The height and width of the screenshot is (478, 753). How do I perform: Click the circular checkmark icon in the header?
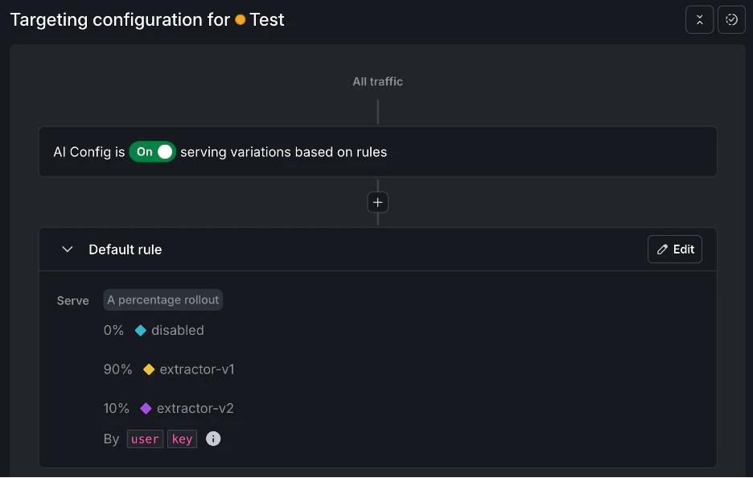click(731, 19)
